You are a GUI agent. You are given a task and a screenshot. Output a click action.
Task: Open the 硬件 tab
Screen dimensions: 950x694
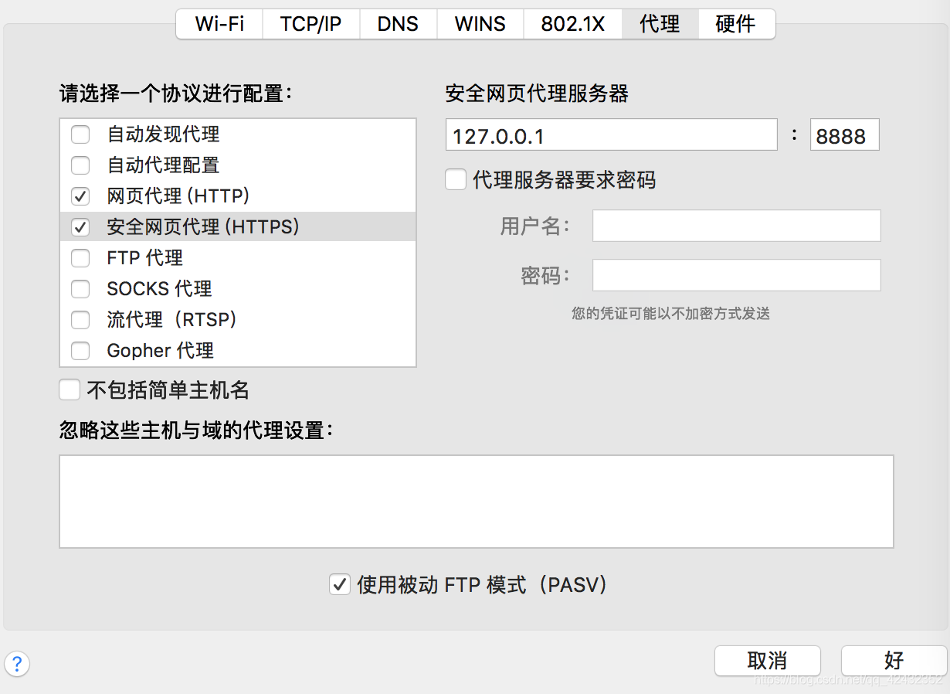pos(736,24)
